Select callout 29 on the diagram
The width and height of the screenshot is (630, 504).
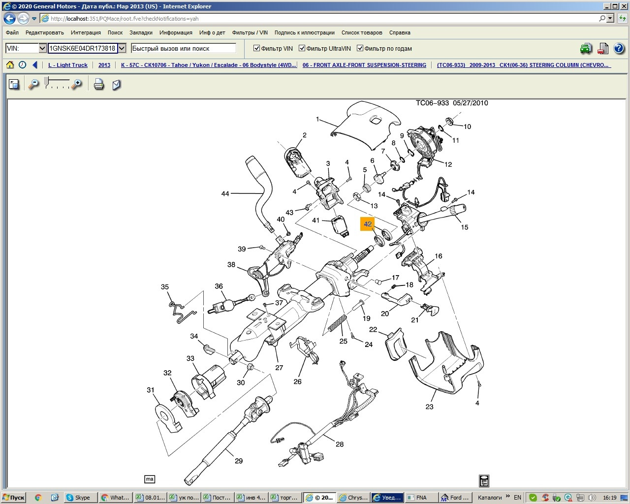click(x=239, y=461)
